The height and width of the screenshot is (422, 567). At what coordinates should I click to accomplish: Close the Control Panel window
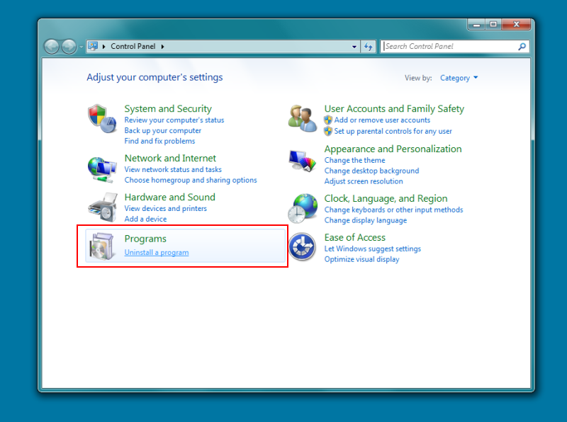[x=517, y=25]
